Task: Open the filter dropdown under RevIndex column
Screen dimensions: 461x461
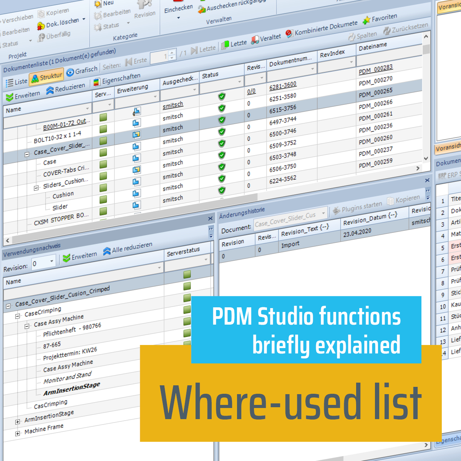Action: (x=351, y=62)
